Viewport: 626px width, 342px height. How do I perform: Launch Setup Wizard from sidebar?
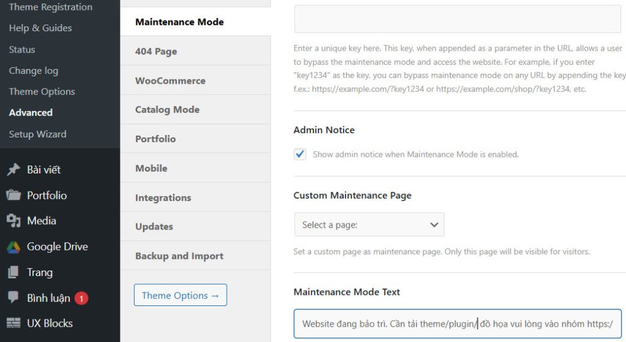tap(37, 134)
